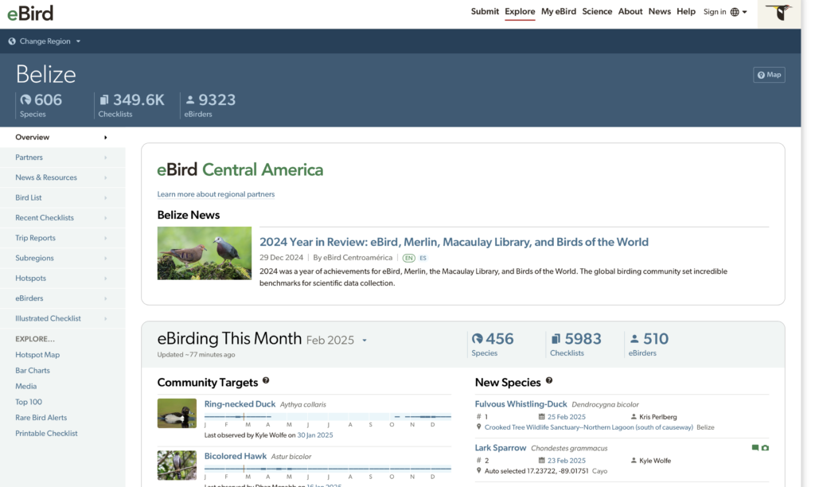Click the checklist icon next to 5983
The width and height of the screenshot is (815, 487).
(556, 339)
